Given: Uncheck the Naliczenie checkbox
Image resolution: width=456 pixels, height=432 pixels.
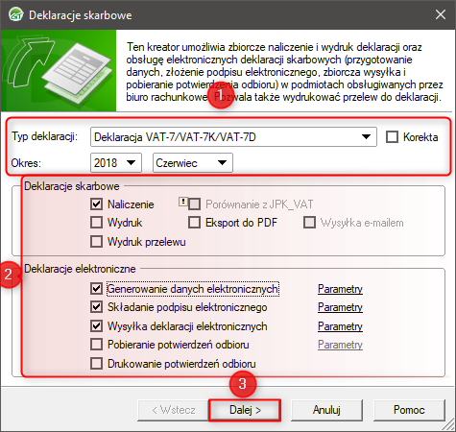Looking at the screenshot, I should 96,204.
